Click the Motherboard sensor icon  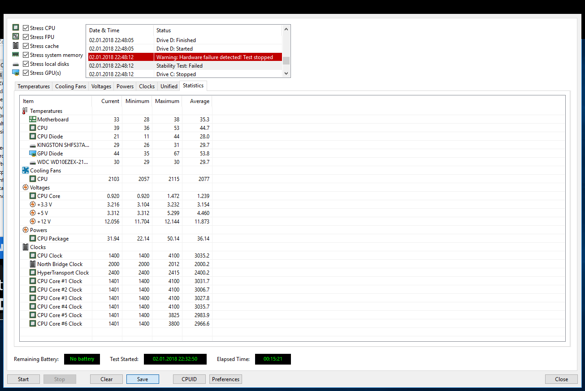(x=32, y=120)
